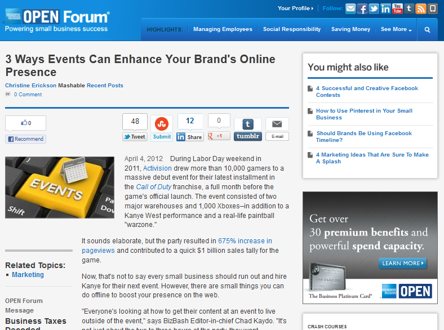Follow OPEN Forum on Facebook icon
This screenshot has width=444, height=330.
362,8
